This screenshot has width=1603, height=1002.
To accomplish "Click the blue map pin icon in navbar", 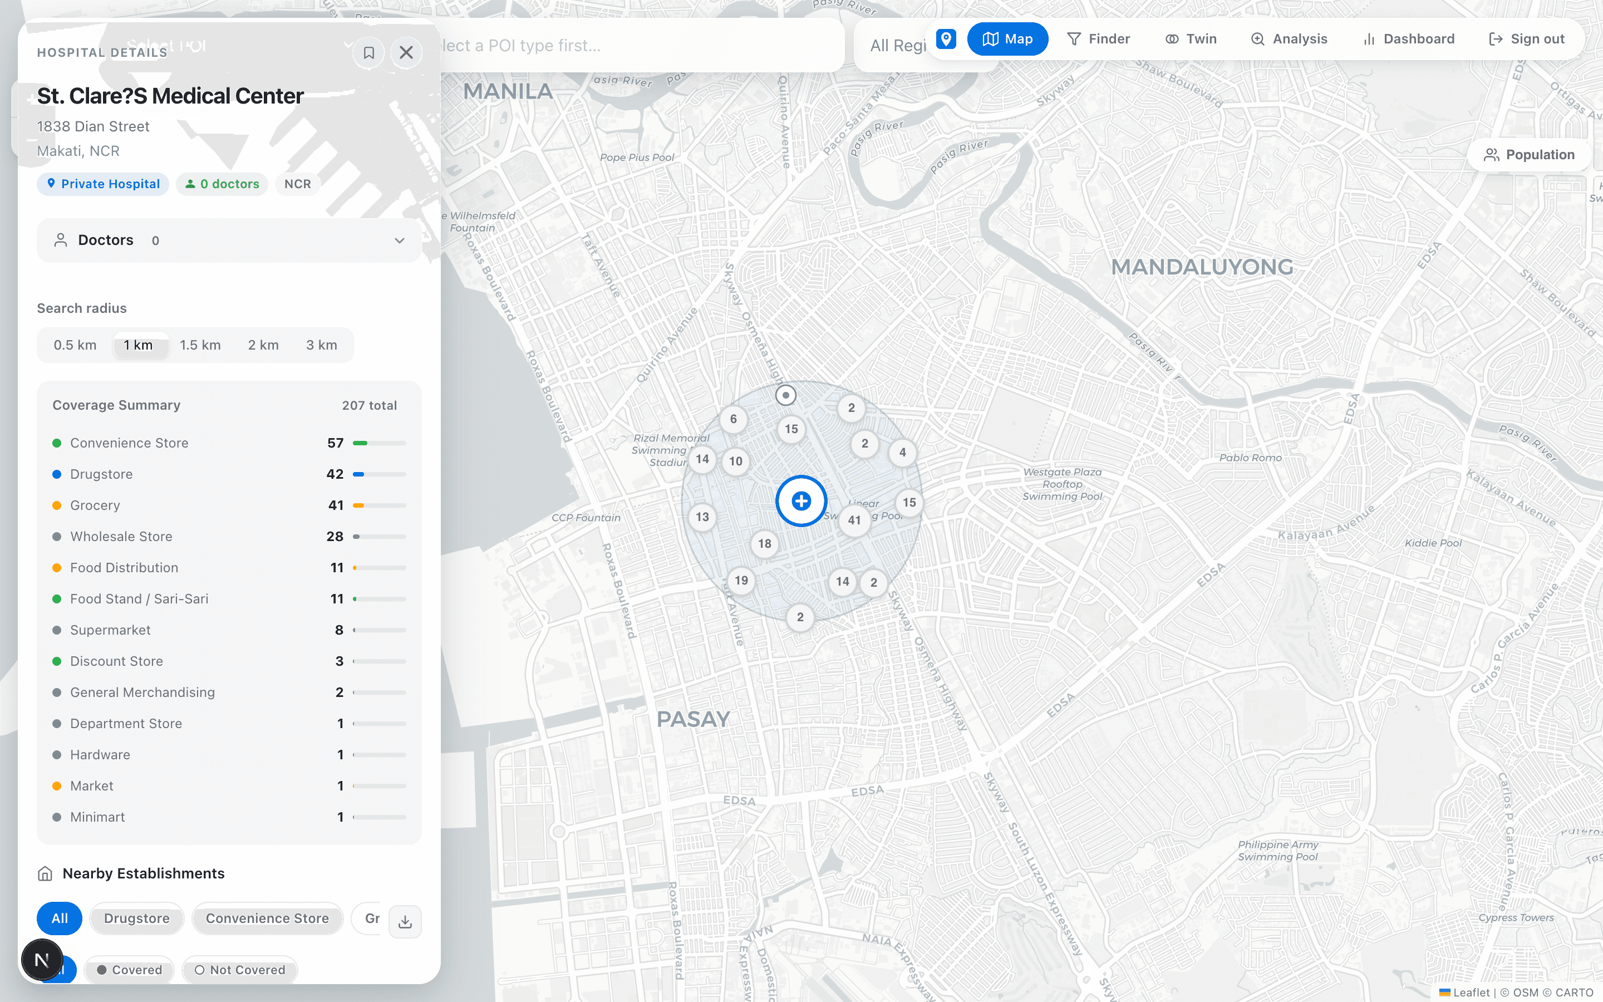I will (x=946, y=39).
